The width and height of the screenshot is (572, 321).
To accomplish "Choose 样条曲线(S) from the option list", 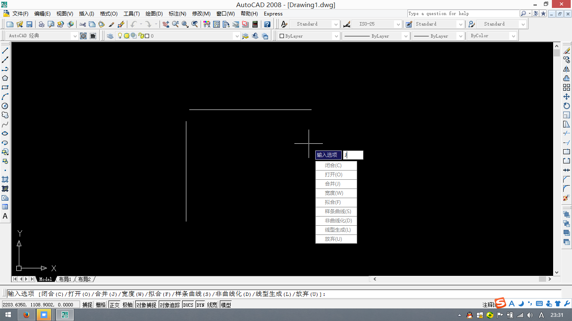I will click(336, 211).
